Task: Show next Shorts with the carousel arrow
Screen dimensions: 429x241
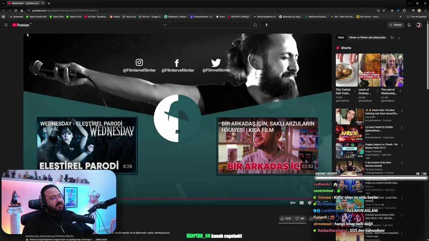Action: 402,73
